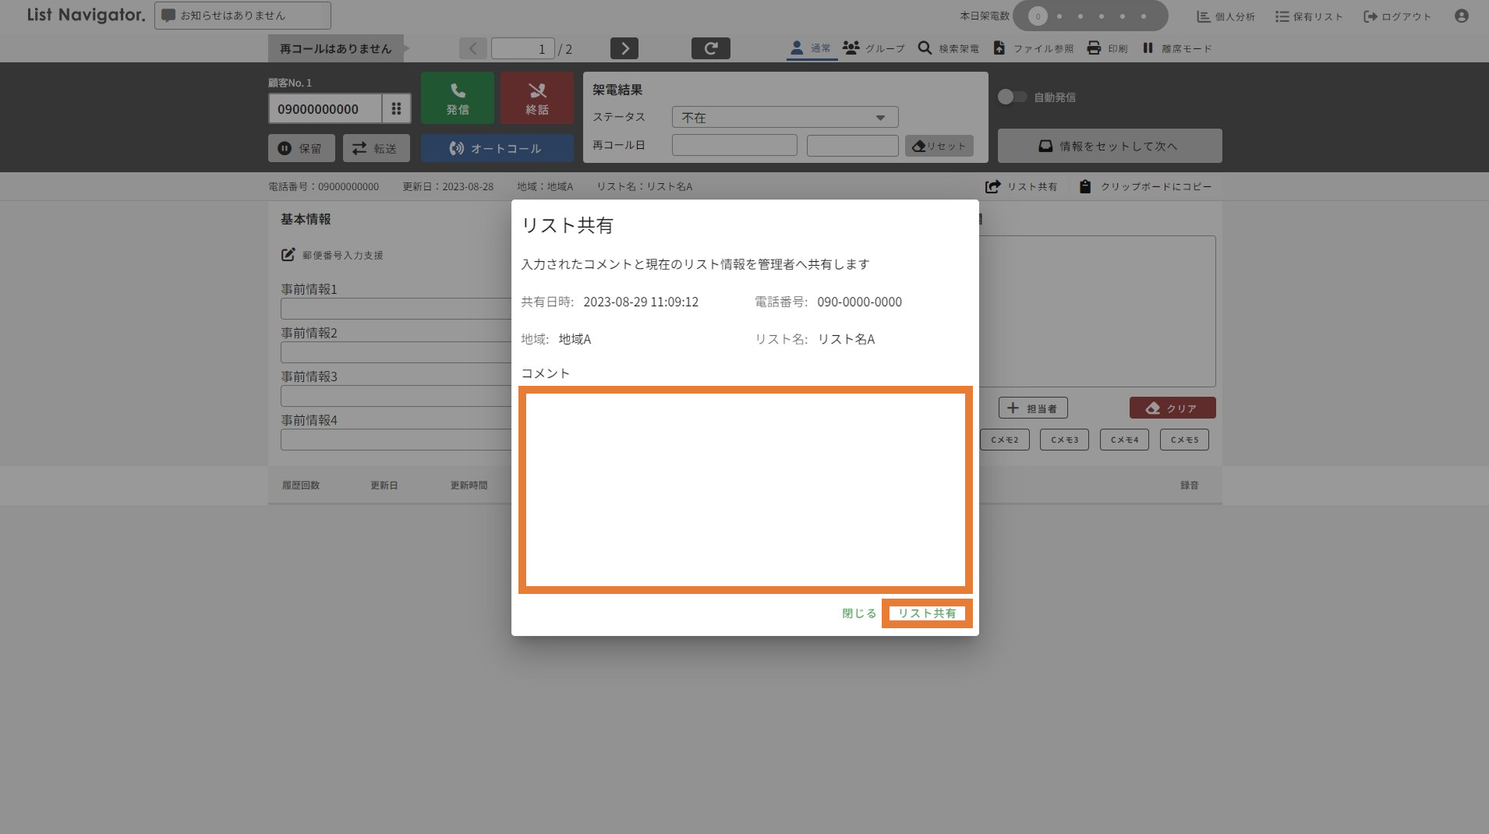Open 個人分析 personal analysis
The height and width of the screenshot is (834, 1489).
coord(1225,16)
